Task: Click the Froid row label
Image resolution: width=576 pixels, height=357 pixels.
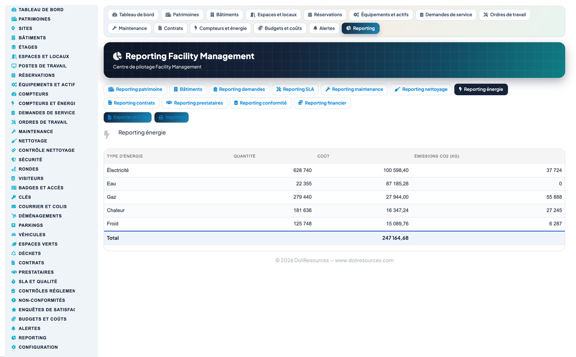Action: click(112, 223)
